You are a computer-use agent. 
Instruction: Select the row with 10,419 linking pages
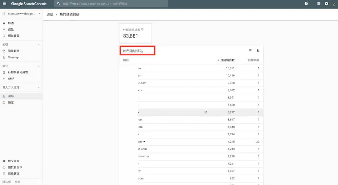[x=191, y=75]
